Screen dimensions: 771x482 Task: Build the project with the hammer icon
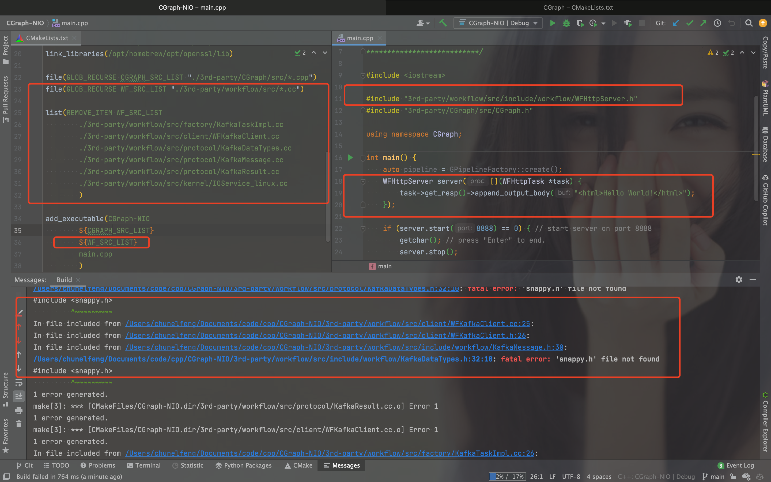tap(443, 23)
